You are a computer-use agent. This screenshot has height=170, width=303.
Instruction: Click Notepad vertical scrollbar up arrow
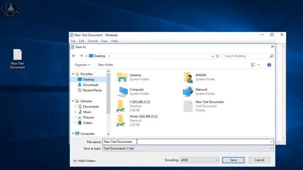click(283, 46)
